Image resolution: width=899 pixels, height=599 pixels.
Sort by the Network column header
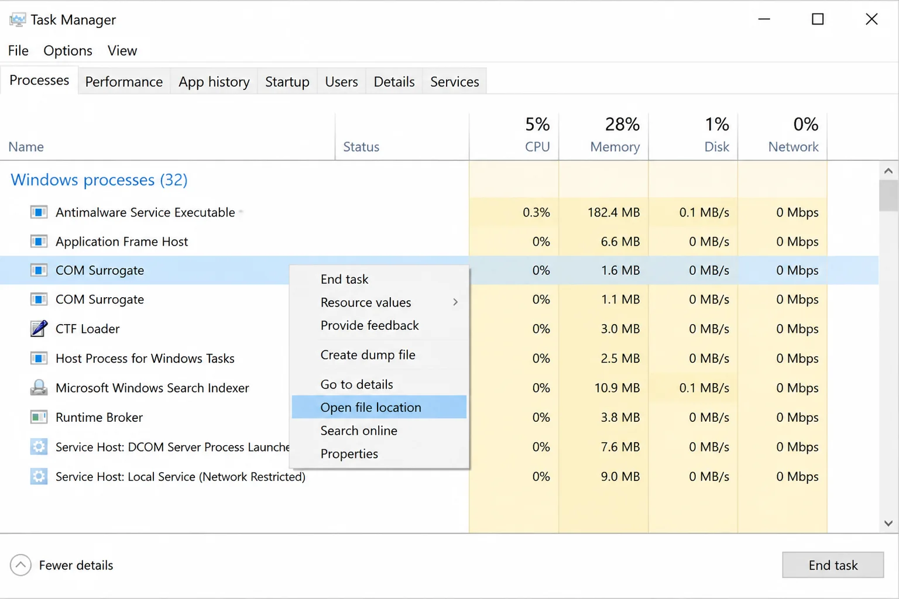click(x=783, y=136)
